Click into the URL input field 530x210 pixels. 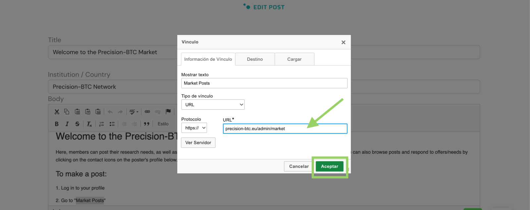click(285, 129)
